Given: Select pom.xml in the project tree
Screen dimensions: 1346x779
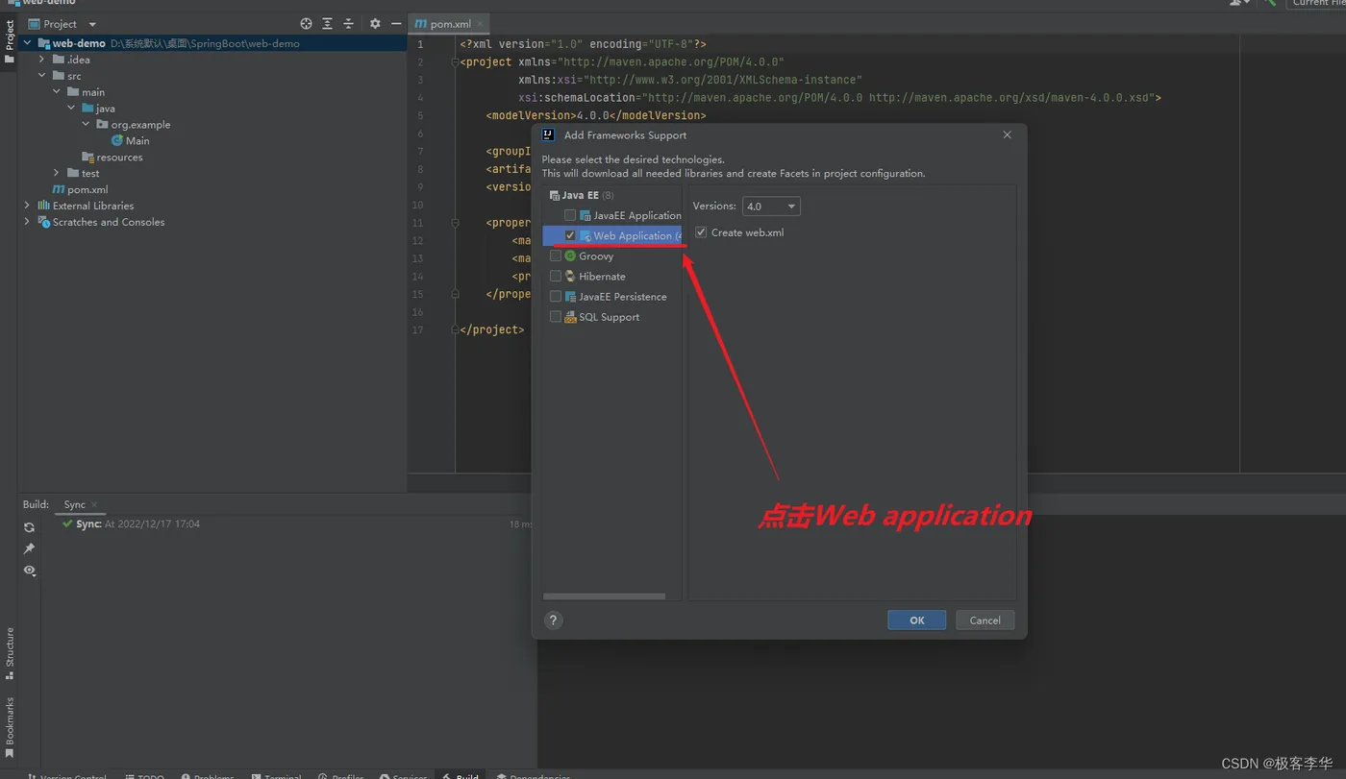Looking at the screenshot, I should [x=87, y=189].
